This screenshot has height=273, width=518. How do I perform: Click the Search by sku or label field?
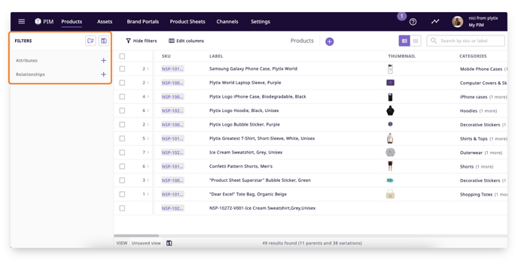[x=466, y=41]
